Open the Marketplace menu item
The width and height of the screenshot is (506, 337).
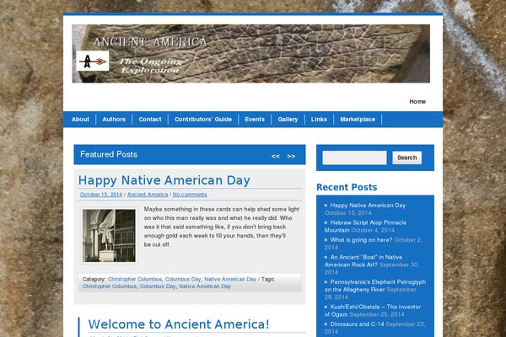358,120
